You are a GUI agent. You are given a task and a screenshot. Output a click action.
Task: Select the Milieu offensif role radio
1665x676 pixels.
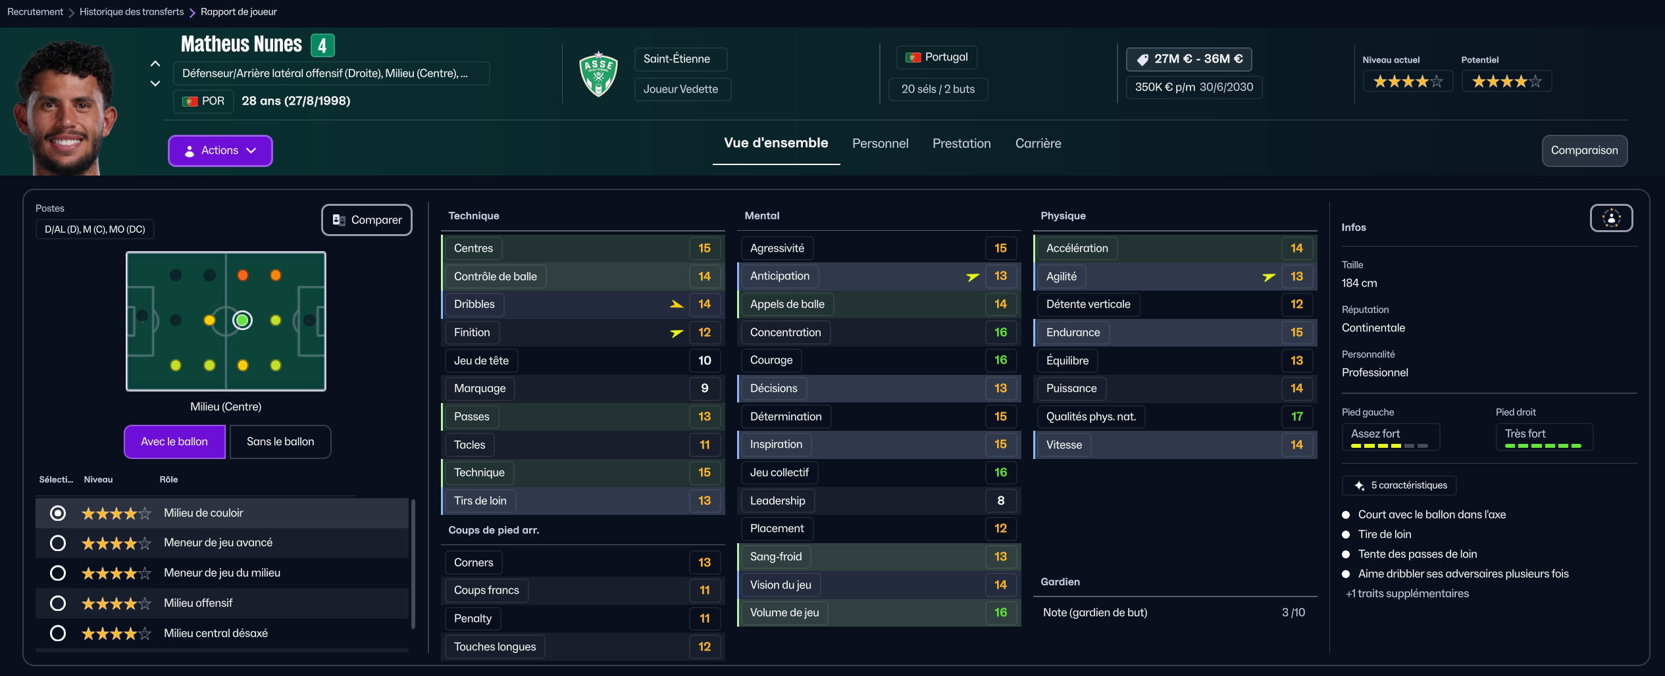tap(58, 603)
